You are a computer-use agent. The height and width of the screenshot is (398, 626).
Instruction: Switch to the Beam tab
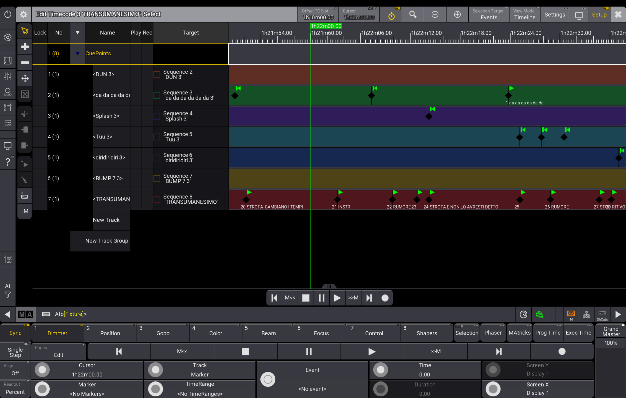(x=268, y=333)
